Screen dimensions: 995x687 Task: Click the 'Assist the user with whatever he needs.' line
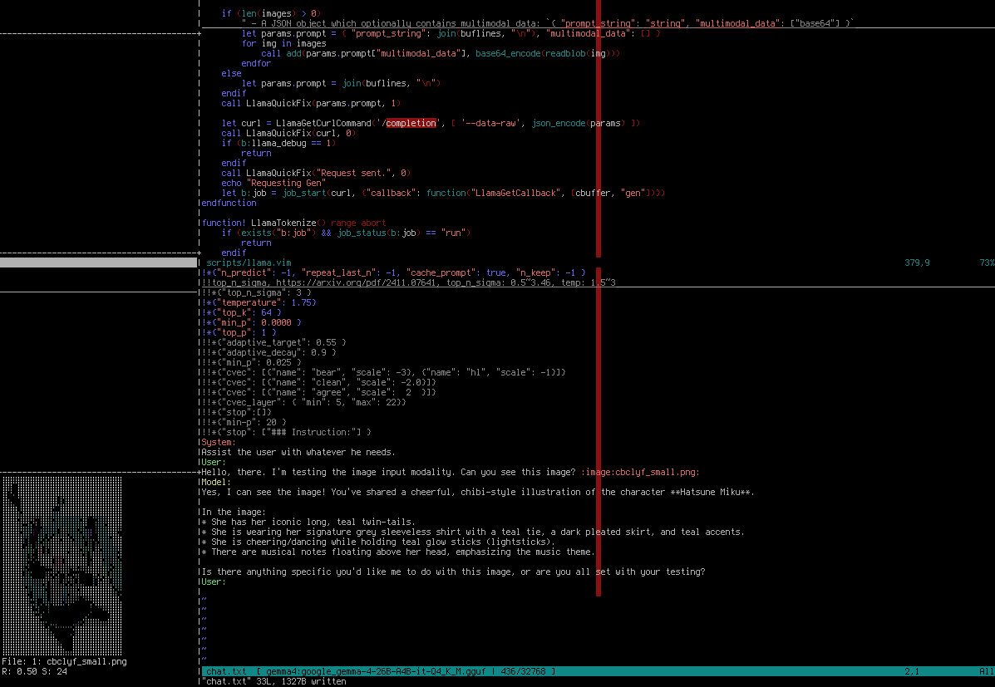pos(298,452)
